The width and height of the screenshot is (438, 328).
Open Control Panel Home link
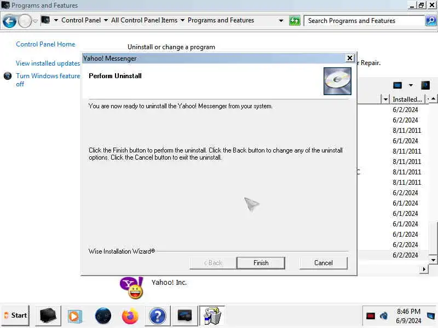[45, 44]
